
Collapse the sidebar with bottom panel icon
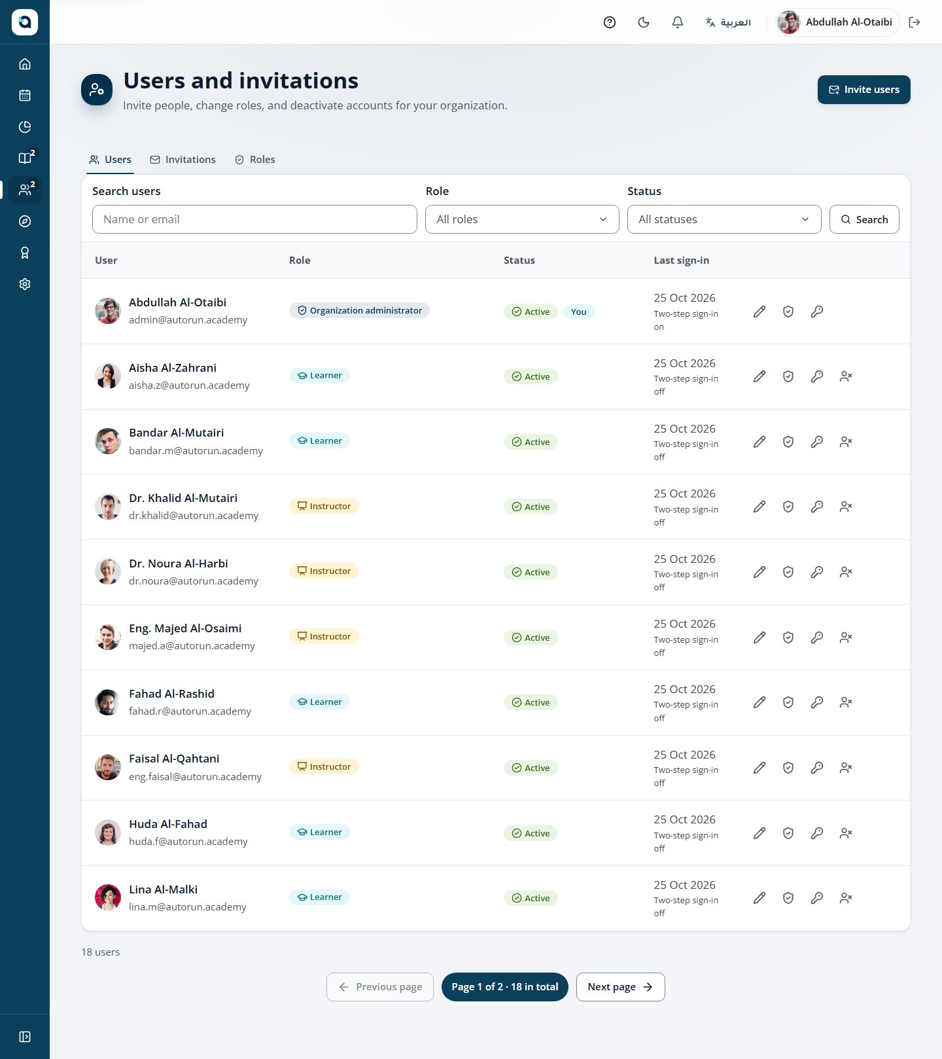point(25,1037)
